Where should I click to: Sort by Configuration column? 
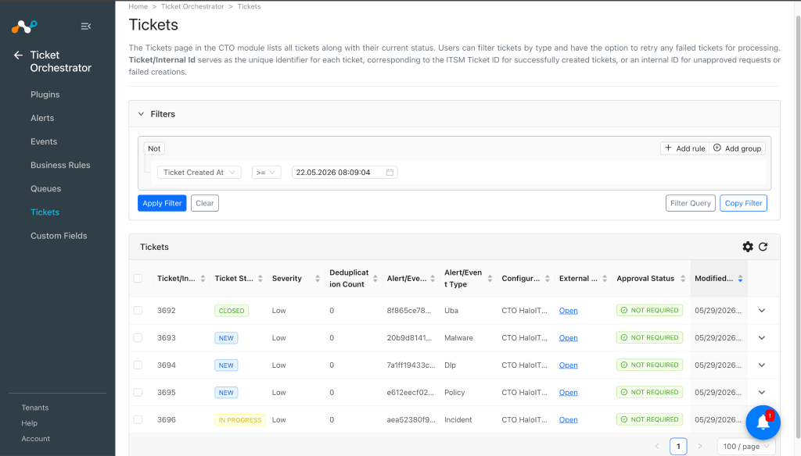pyautogui.click(x=547, y=279)
